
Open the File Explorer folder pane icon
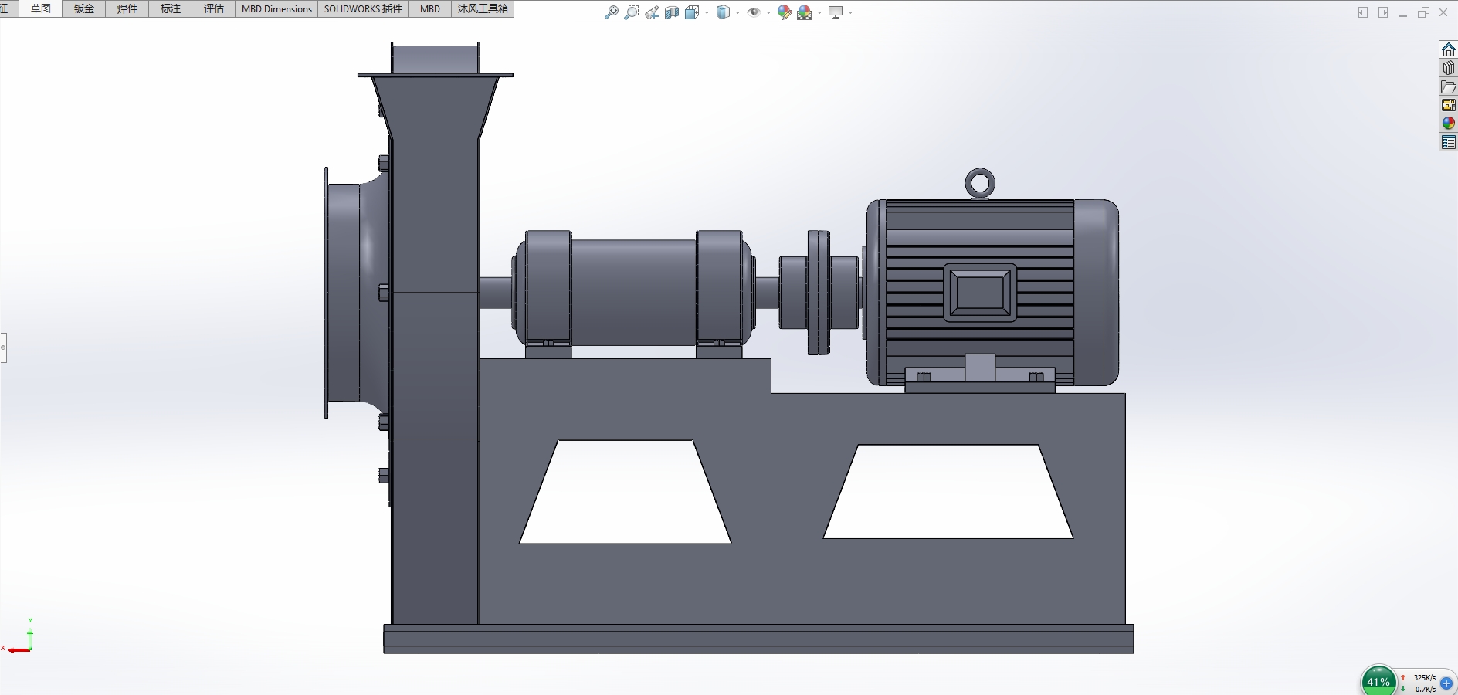click(x=1449, y=86)
